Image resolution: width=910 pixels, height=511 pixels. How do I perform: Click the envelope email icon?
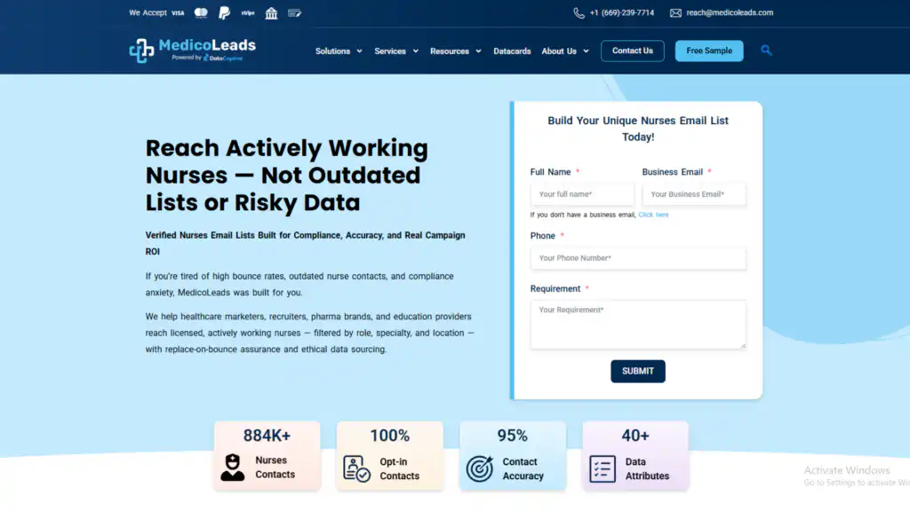[675, 12]
